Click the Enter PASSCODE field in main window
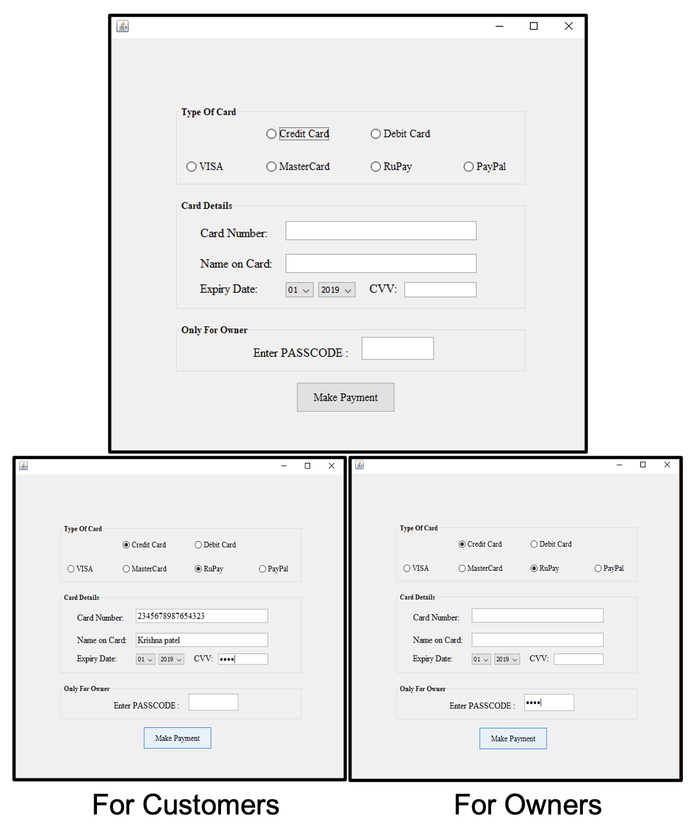 397,348
